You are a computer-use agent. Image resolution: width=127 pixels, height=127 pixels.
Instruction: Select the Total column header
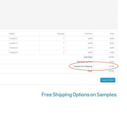click(x=112, y=34)
